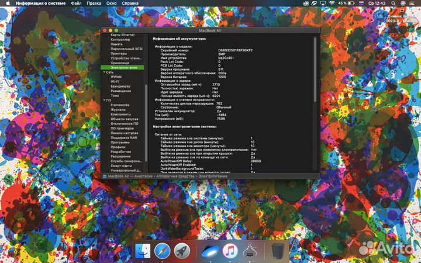Image resolution: width=421 pixels, height=263 pixels.
Task: Select Профили in the sidebar
Action: click(118, 147)
